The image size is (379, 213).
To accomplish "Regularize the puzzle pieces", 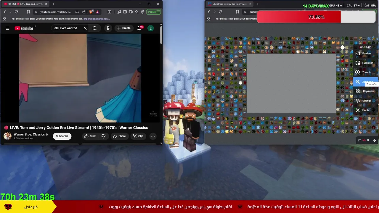I will coord(365,91).
